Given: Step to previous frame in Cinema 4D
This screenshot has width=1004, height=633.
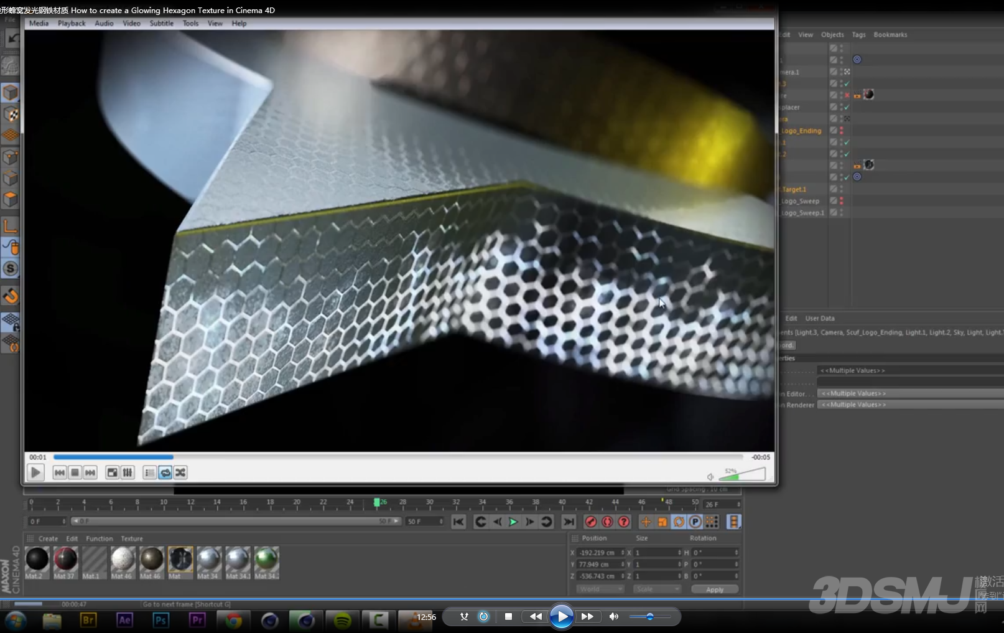Looking at the screenshot, I should tap(497, 522).
